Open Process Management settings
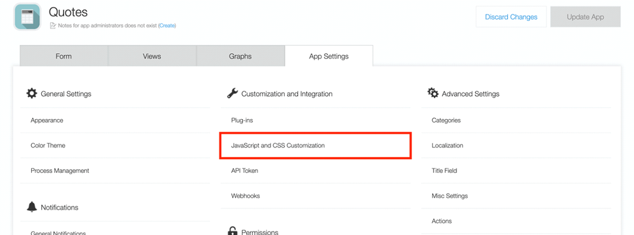Image resolution: width=634 pixels, height=235 pixels. pos(115,170)
